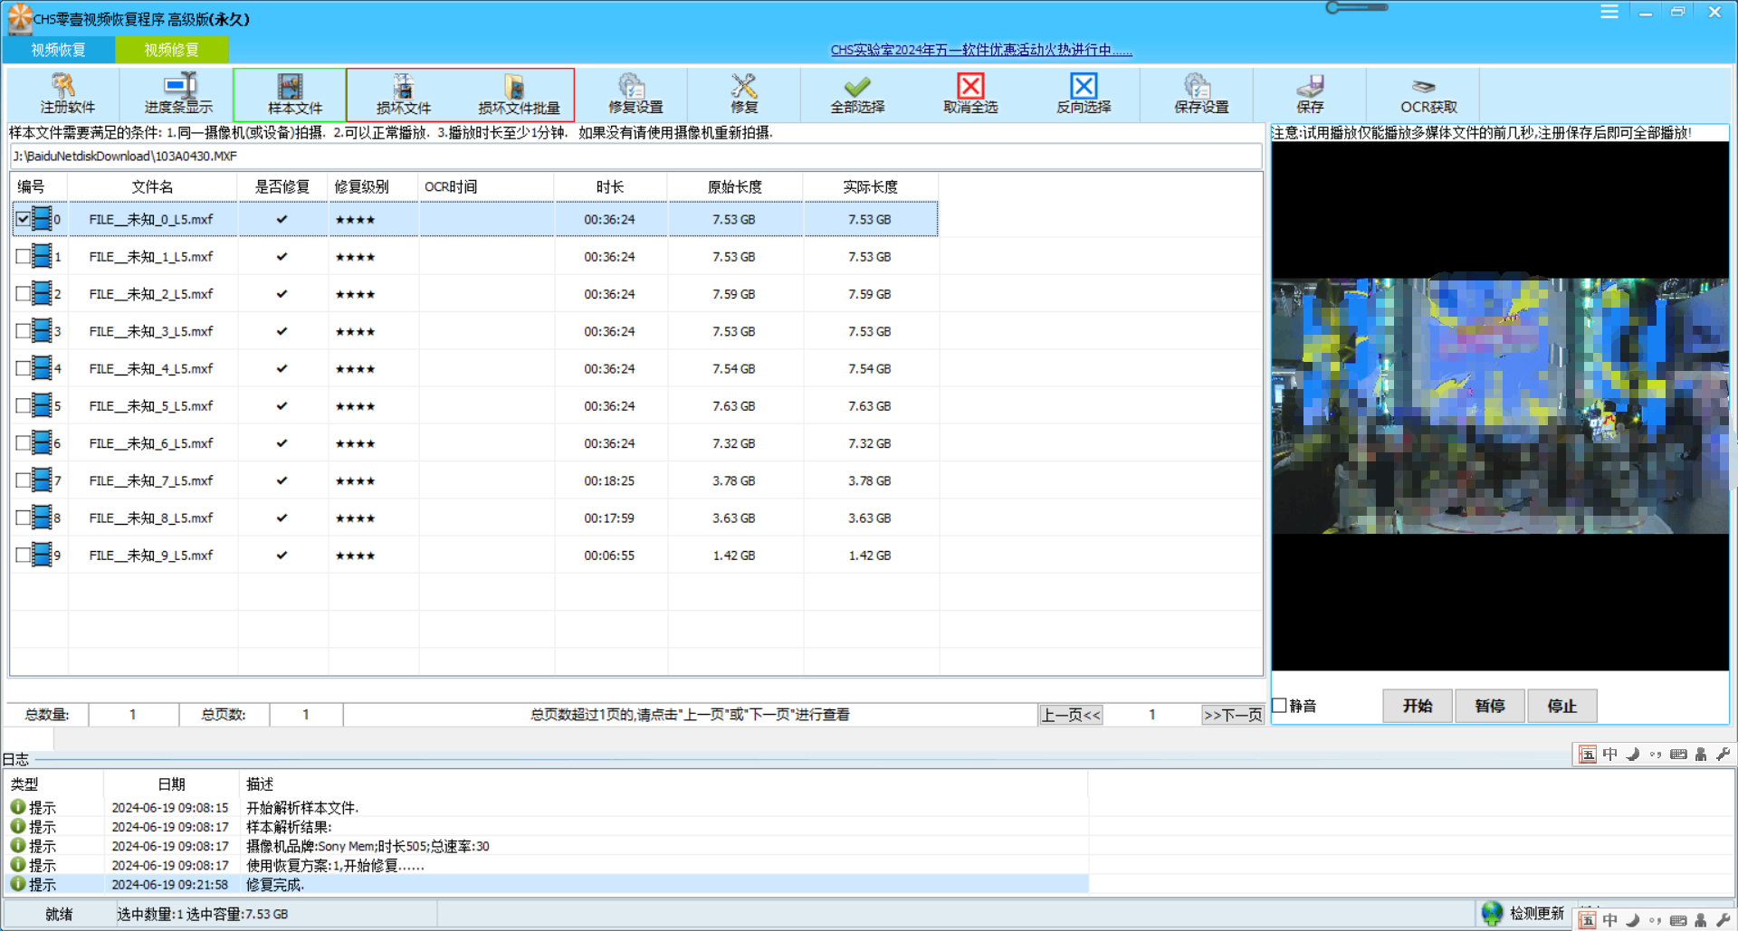The width and height of the screenshot is (1738, 931).
Task: Click the 开始 playback button
Action: click(x=1418, y=706)
